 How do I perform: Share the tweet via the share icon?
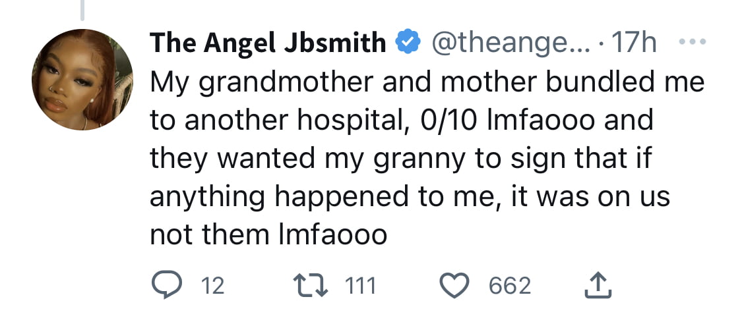point(598,285)
